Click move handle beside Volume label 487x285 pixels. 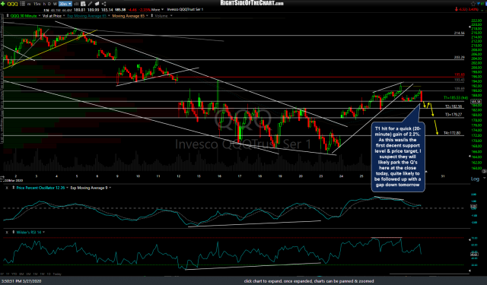click(x=152, y=15)
